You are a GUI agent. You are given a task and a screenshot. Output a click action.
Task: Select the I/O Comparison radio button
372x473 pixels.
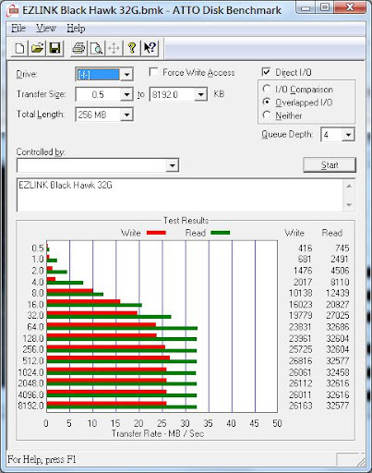pyautogui.click(x=267, y=89)
